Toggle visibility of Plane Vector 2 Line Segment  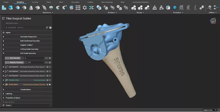pyautogui.click(x=50, y=72)
